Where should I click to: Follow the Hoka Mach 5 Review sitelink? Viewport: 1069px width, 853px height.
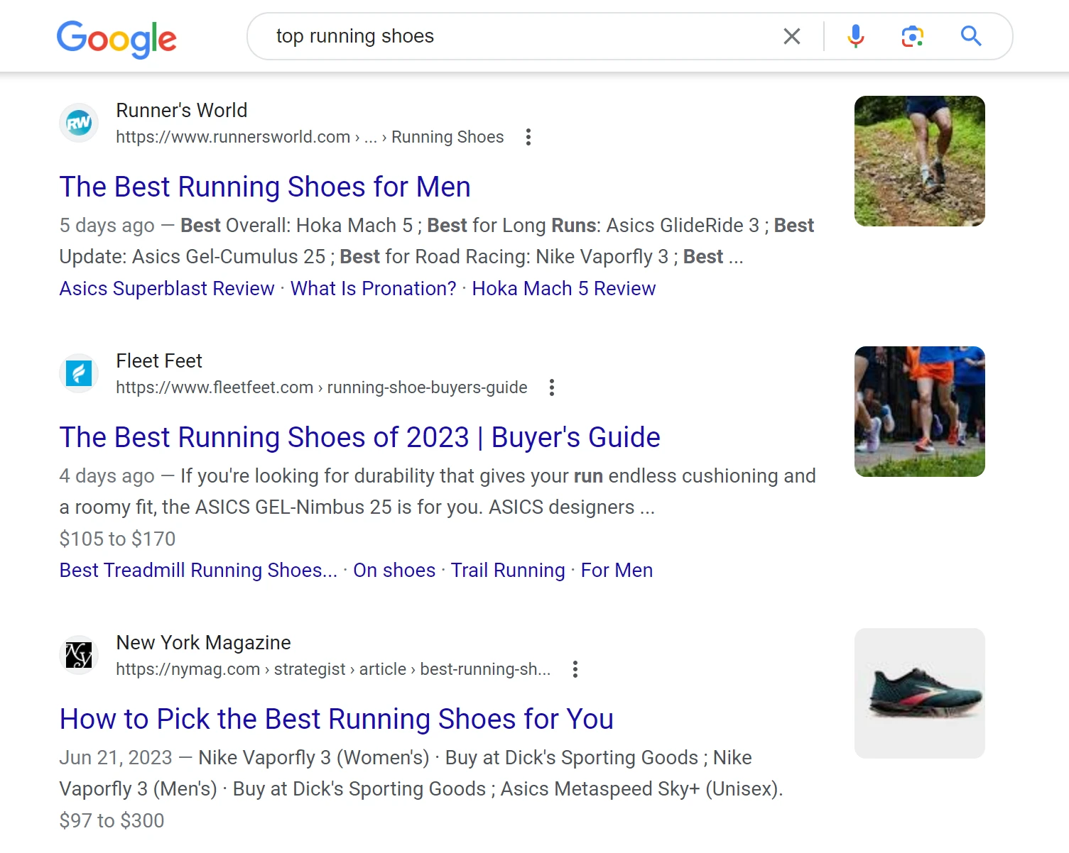pyautogui.click(x=564, y=289)
